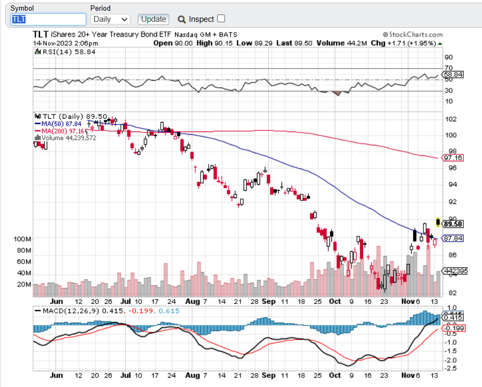Click the TLT candlestick legend icon
The image size is (482, 387).
coord(37,116)
